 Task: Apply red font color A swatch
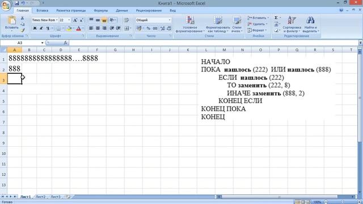click(x=78, y=28)
